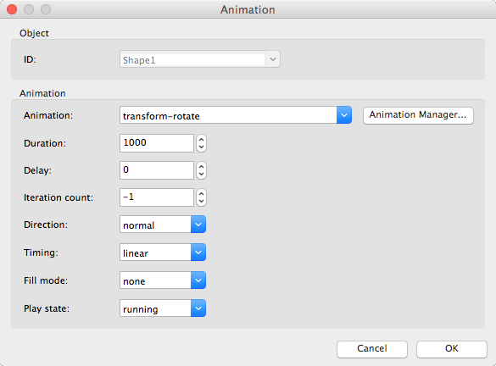
Task: Focus the Iteration count input field
Action: coord(157,197)
